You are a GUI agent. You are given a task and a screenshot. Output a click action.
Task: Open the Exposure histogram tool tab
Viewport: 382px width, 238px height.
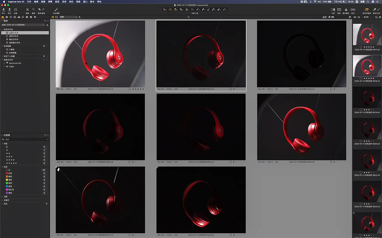coord(19,17)
